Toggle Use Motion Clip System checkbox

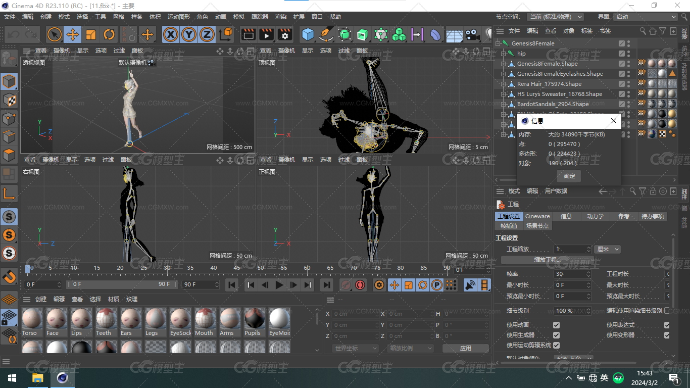[x=556, y=345]
